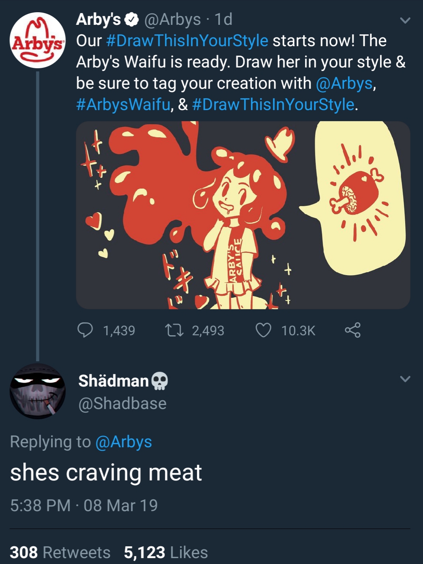Click the Arby's profile avatar
Image resolution: width=423 pixels, height=564 pixels.
coord(37,39)
